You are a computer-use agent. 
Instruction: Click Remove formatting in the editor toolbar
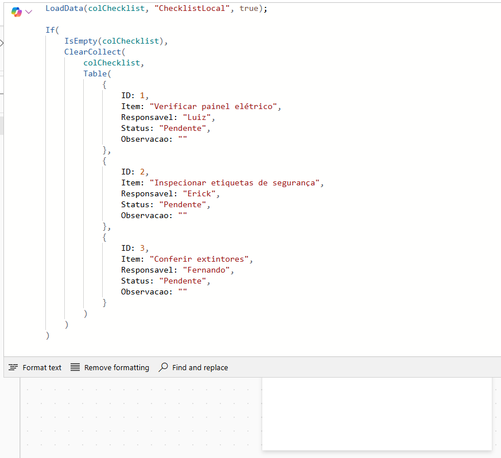[x=110, y=367]
